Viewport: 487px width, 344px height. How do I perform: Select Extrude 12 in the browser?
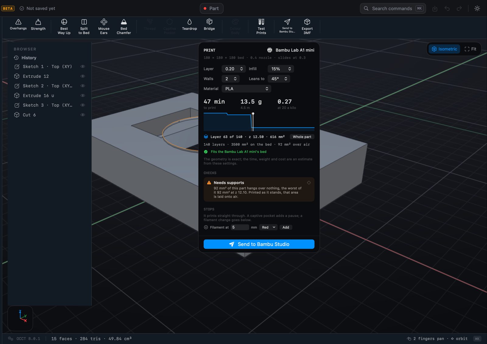36,76
